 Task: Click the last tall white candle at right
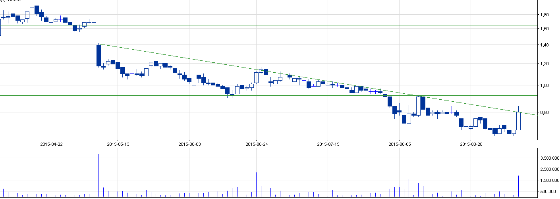(x=518, y=121)
